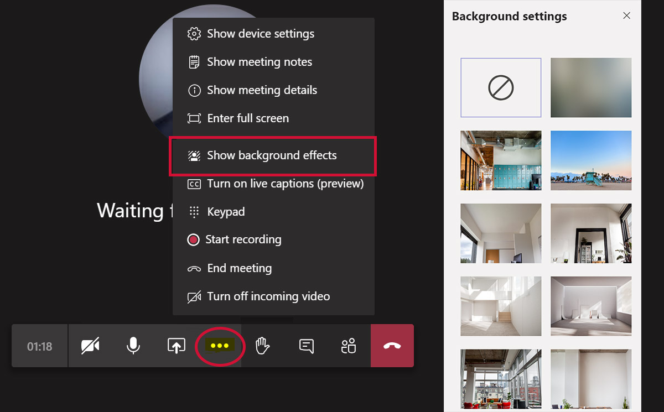Hang up the call
The image size is (664, 412).
[x=392, y=346]
